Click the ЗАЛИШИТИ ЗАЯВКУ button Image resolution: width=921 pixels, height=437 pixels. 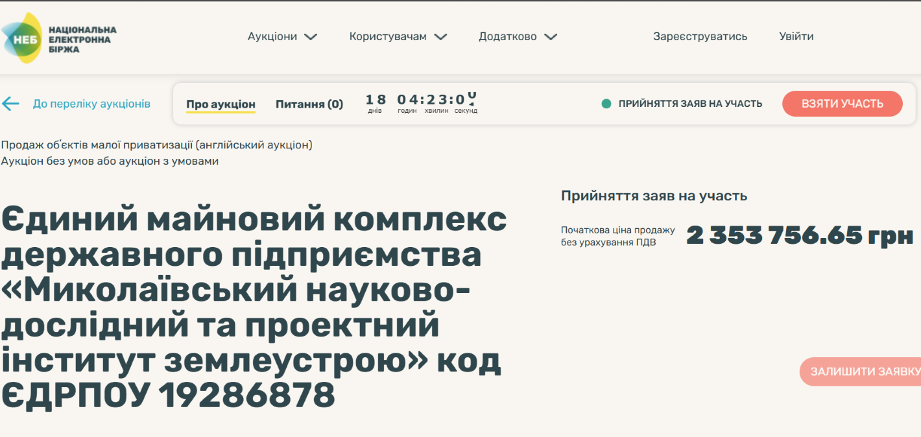[861, 372]
